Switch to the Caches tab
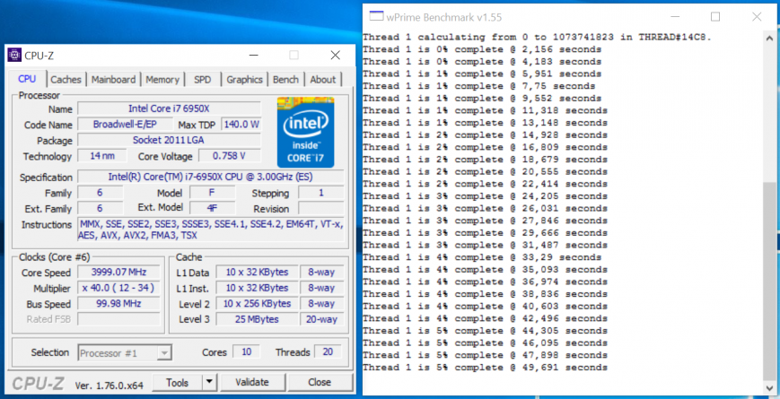Screen dimensions: 780x399 pyautogui.click(x=66, y=80)
